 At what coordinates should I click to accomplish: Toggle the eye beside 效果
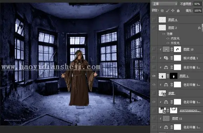click(164, 34)
